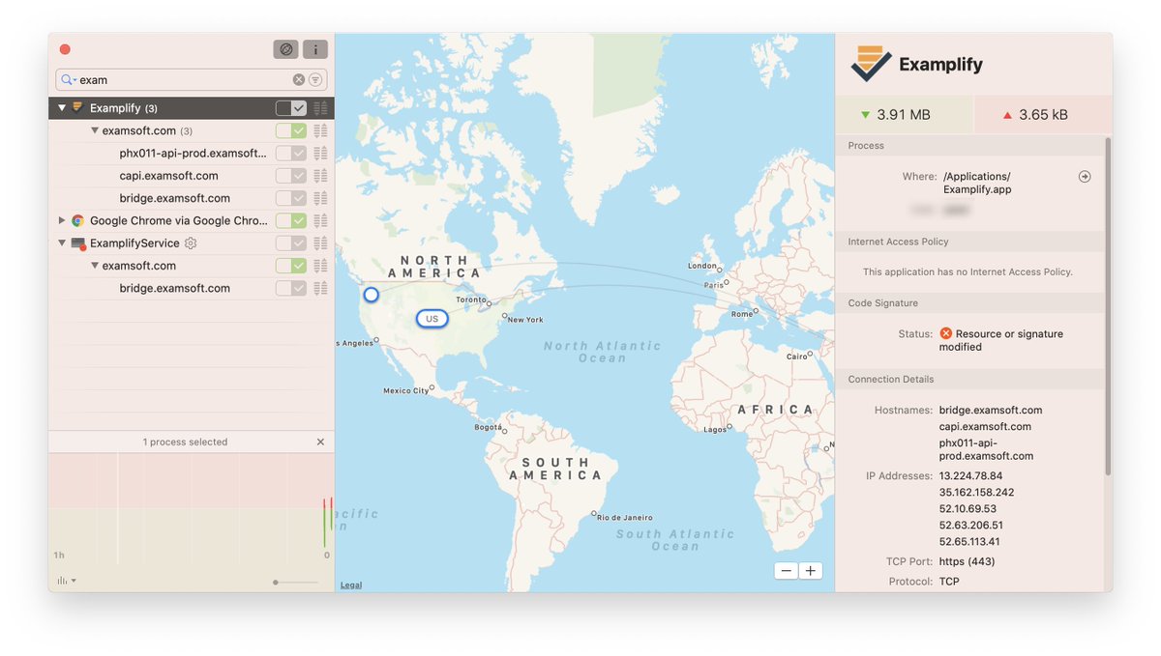Screen dimensions: 1161x656
Task: Click the search field containing exam
Action: click(x=192, y=80)
